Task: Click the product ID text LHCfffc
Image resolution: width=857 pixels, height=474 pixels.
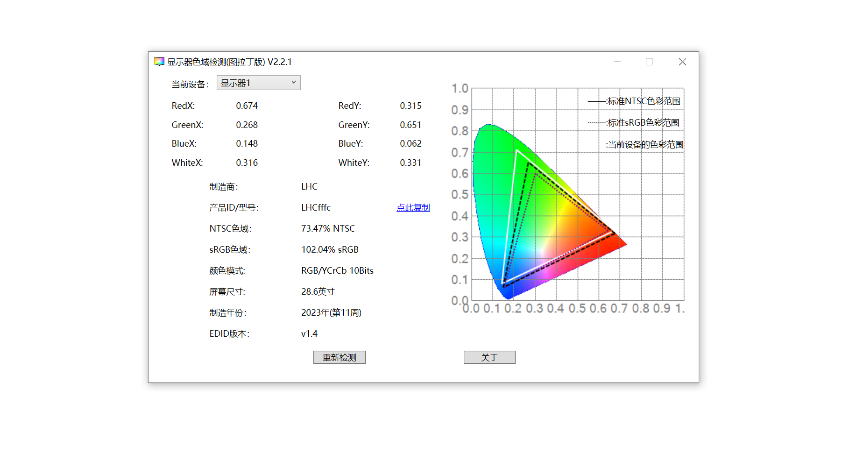Action: tap(316, 207)
